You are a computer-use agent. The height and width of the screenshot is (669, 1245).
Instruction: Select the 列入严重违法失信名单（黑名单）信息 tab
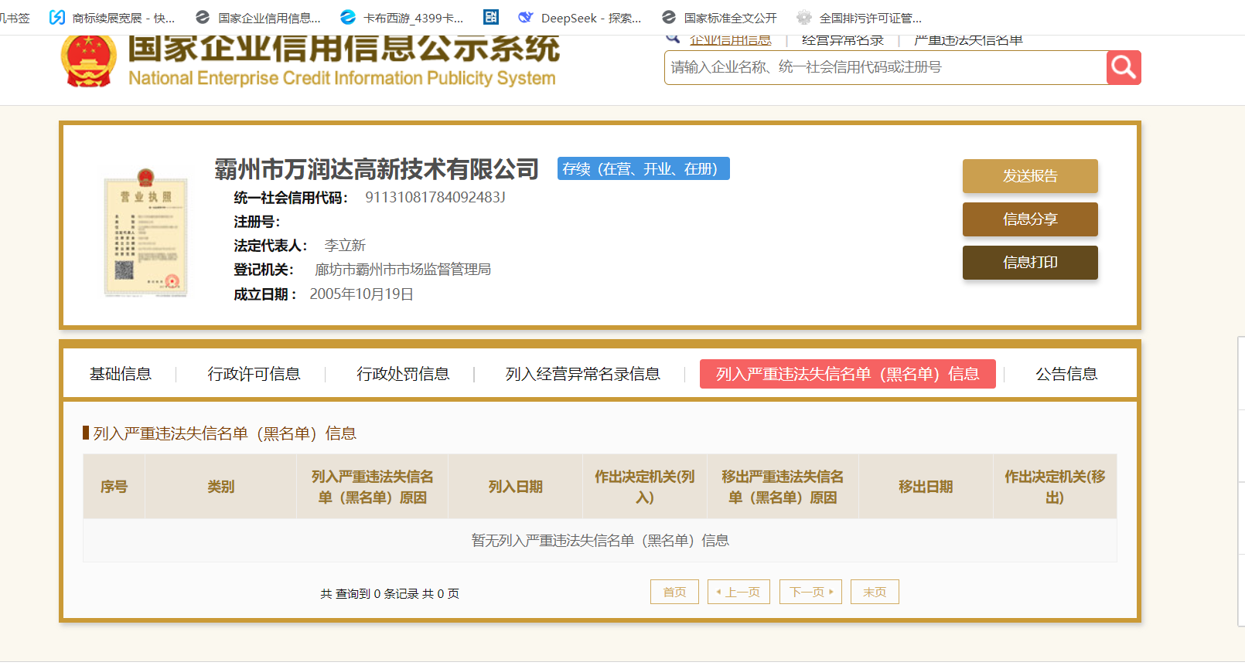tap(848, 374)
